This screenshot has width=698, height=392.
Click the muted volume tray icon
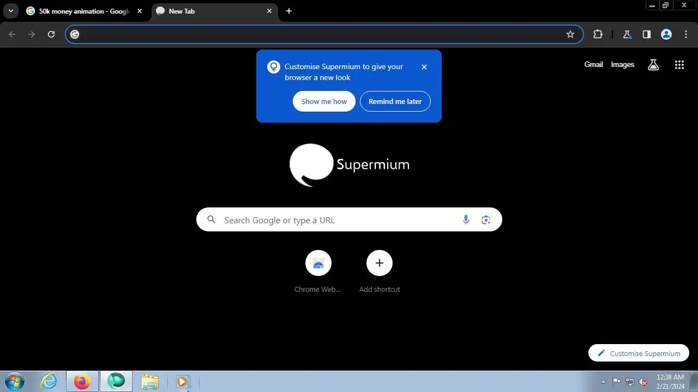643,382
